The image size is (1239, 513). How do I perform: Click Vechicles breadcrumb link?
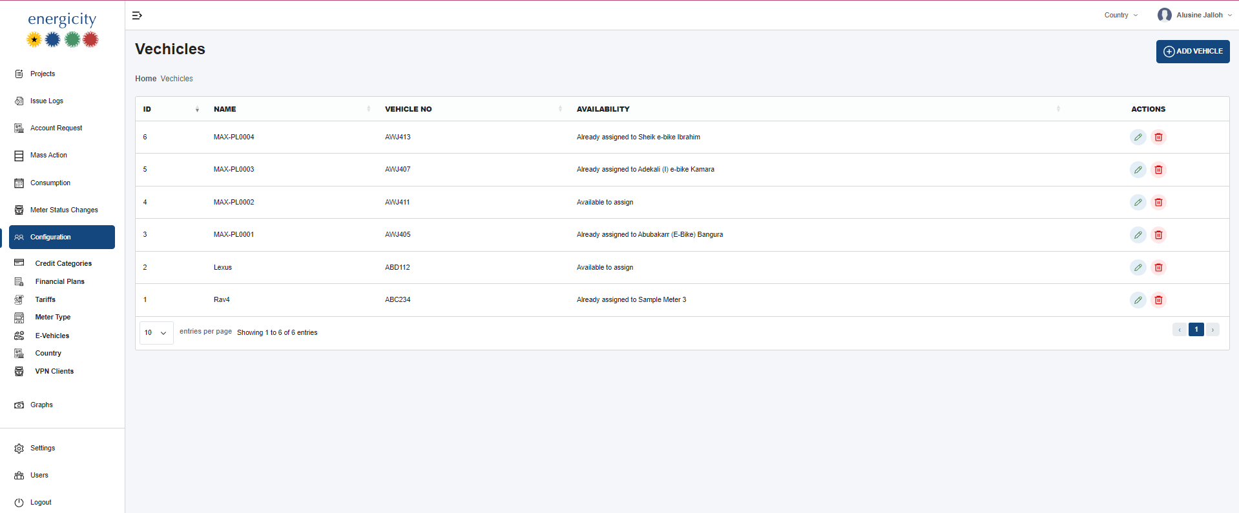176,79
